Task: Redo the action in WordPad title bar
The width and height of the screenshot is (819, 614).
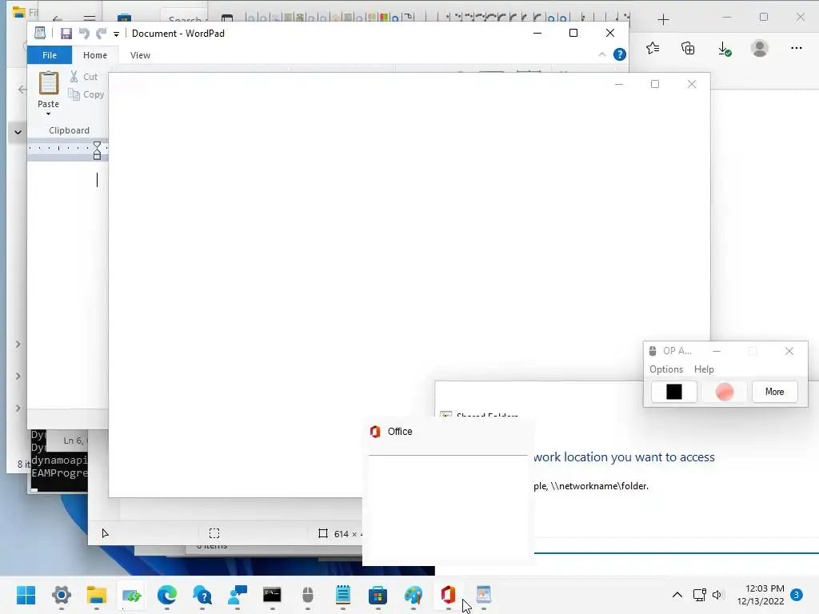Action: (101, 34)
